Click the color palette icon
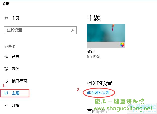Viewport: 157px width, 114px height. [x=6, y=69]
